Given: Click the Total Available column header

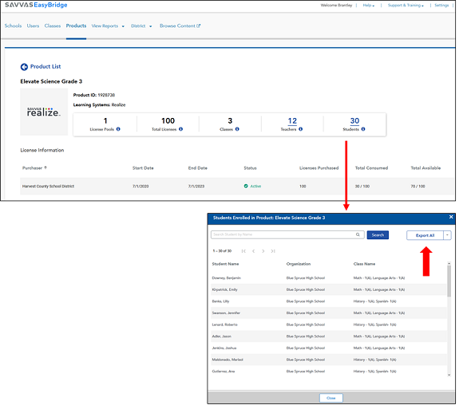Looking at the screenshot, I should [425, 168].
